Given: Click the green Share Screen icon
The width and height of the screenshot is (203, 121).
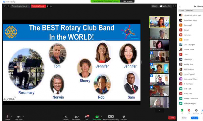Looking at the screenshot, I should pyautogui.click(x=97, y=117).
